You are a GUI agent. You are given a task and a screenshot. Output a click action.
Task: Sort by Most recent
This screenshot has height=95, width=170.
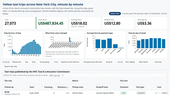[x=143, y=62]
